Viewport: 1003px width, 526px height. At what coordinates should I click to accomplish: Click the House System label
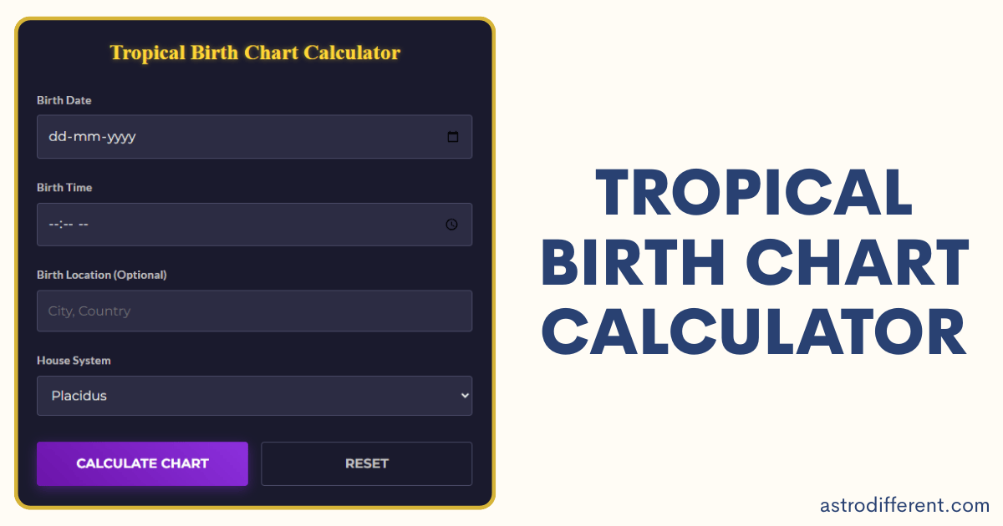pos(74,361)
